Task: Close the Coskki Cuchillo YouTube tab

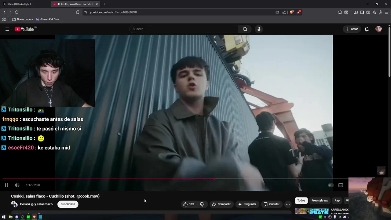Action: click(x=97, y=4)
